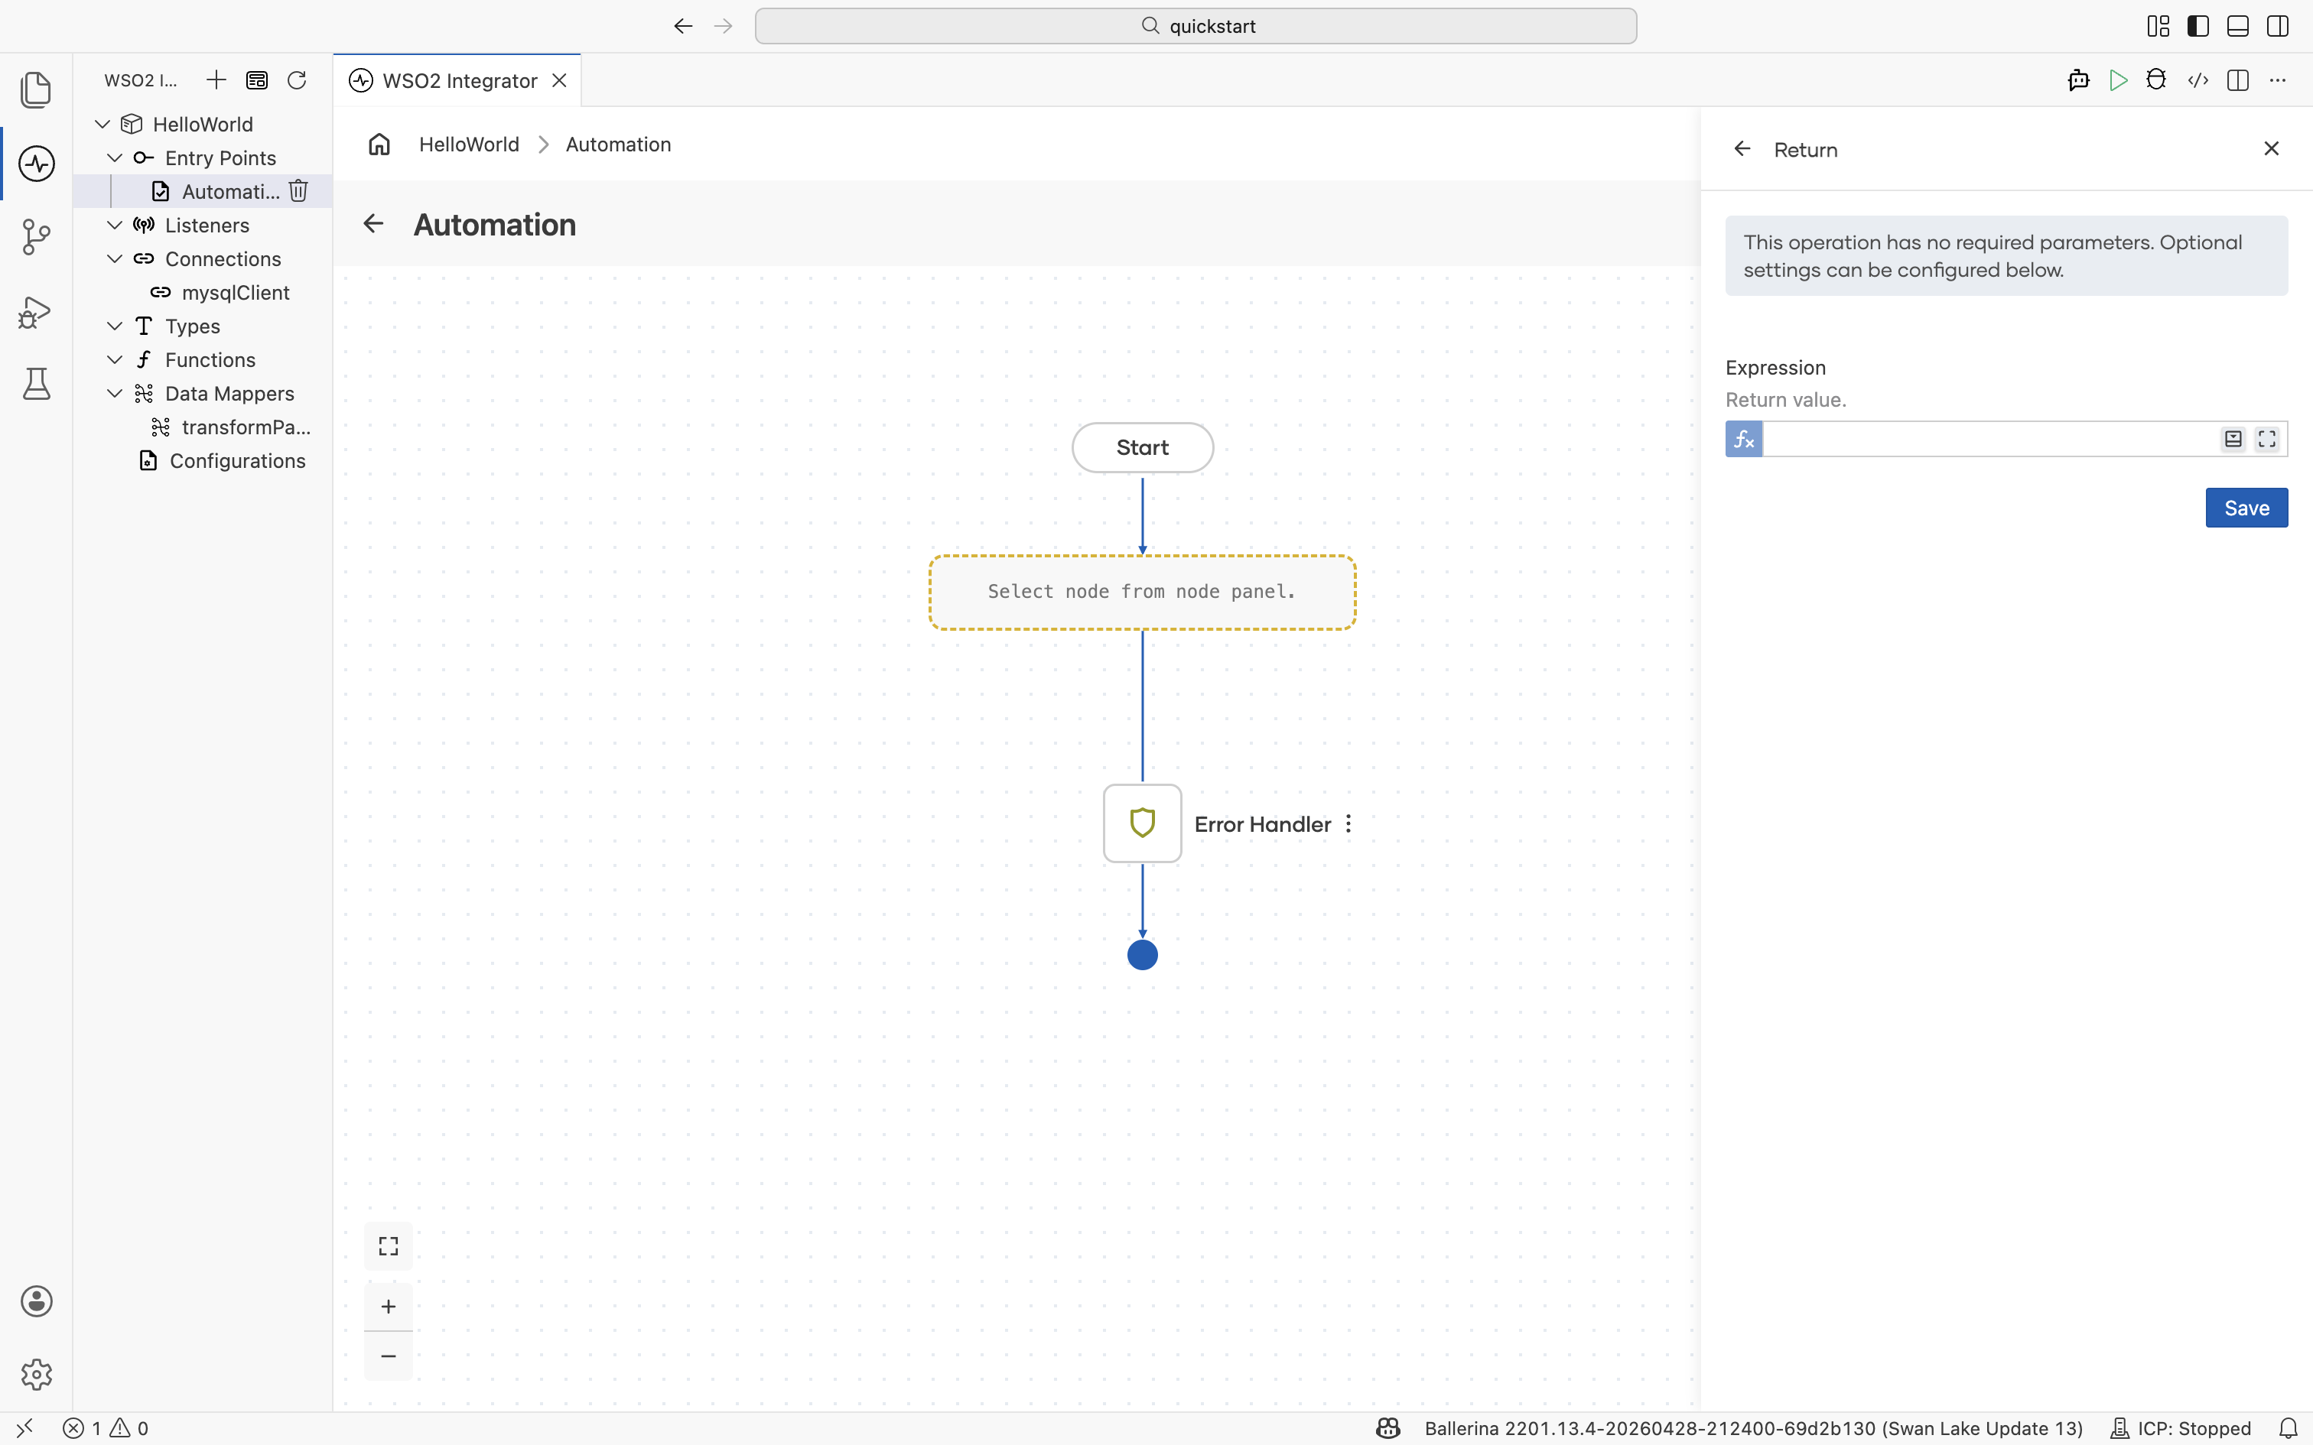Click the Error Handler shield node
Screen dimensions: 2313x1445
pyautogui.click(x=1142, y=824)
